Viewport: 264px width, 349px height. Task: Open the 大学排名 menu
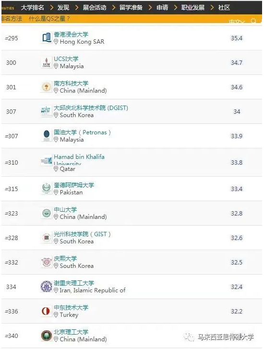(x=33, y=8)
